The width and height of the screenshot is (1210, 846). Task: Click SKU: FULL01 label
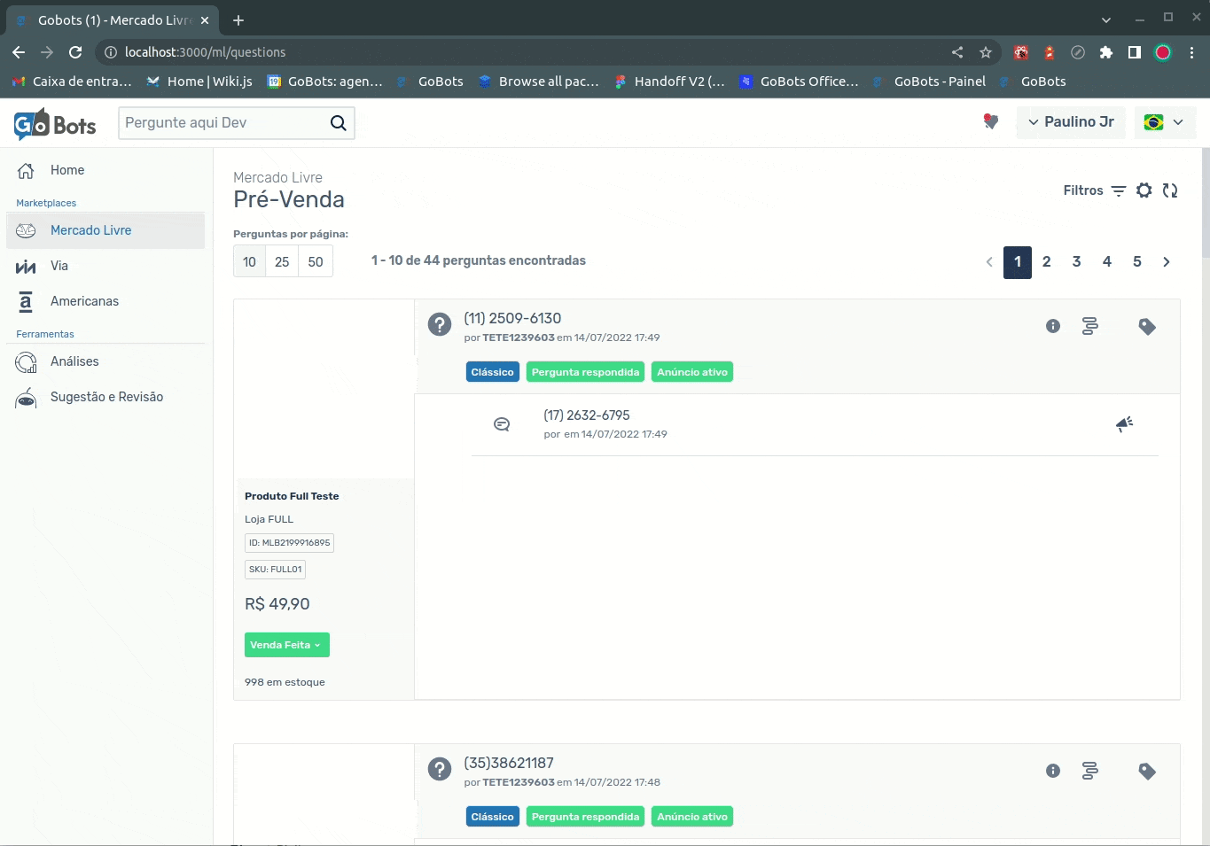(275, 570)
